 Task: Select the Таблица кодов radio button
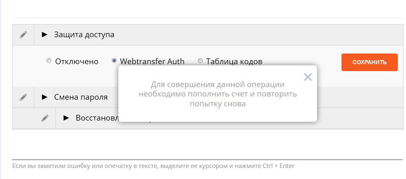point(200,61)
